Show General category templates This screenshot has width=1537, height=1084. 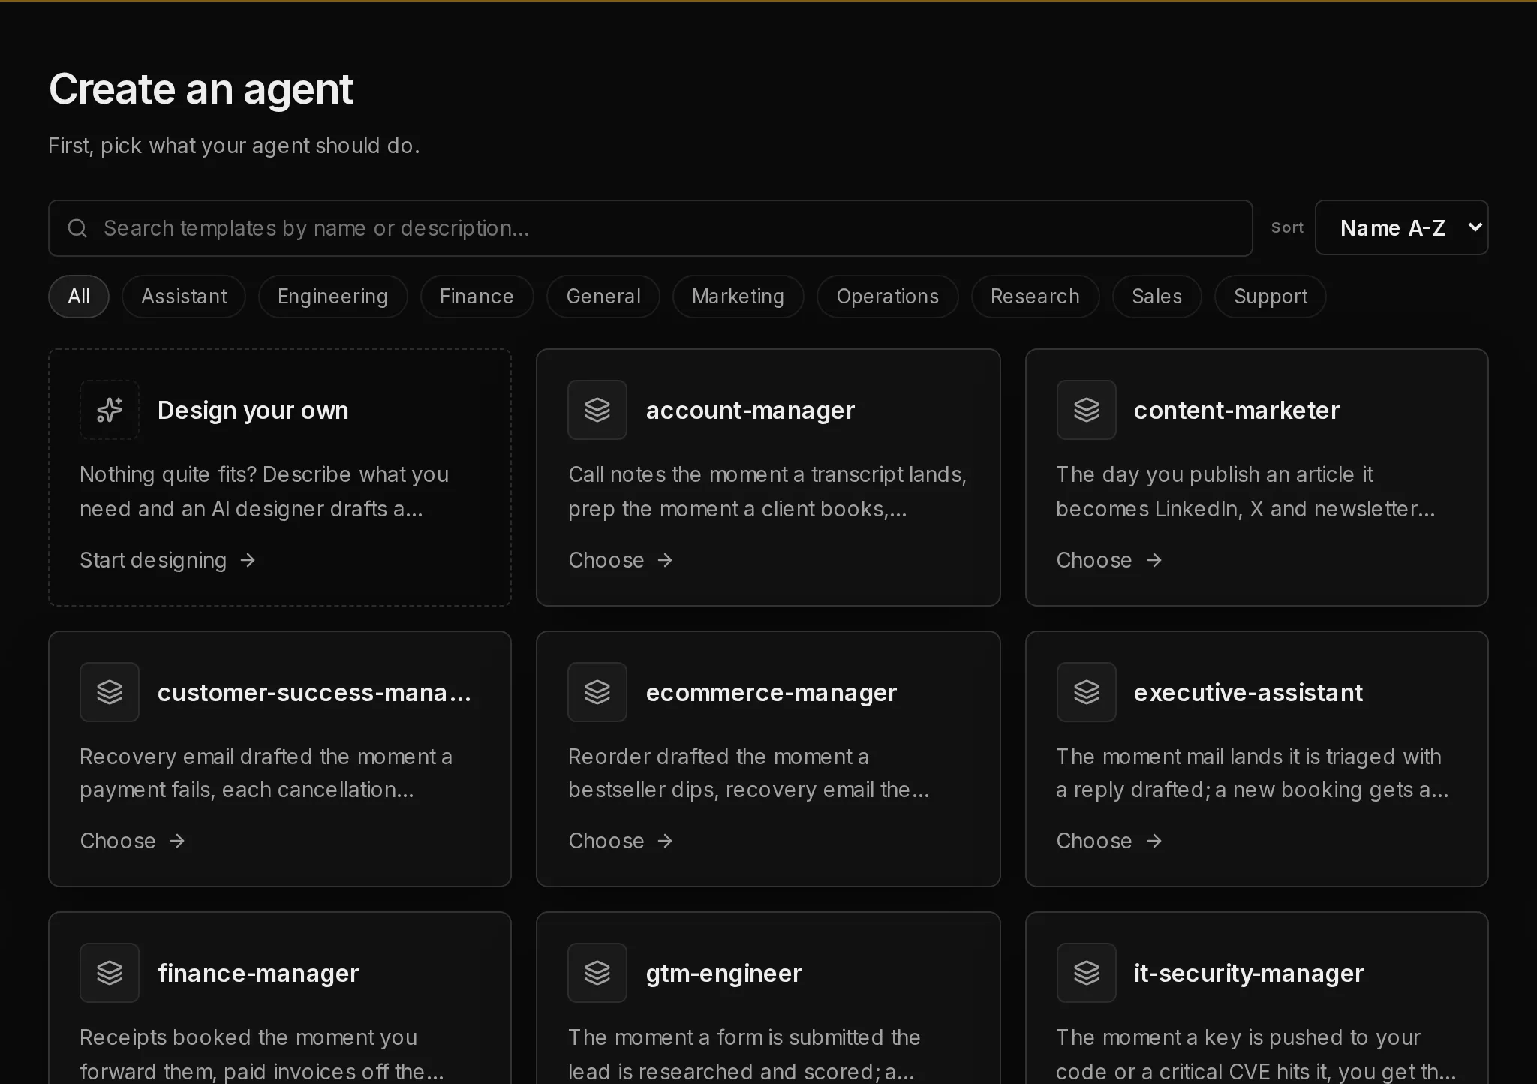coord(603,297)
